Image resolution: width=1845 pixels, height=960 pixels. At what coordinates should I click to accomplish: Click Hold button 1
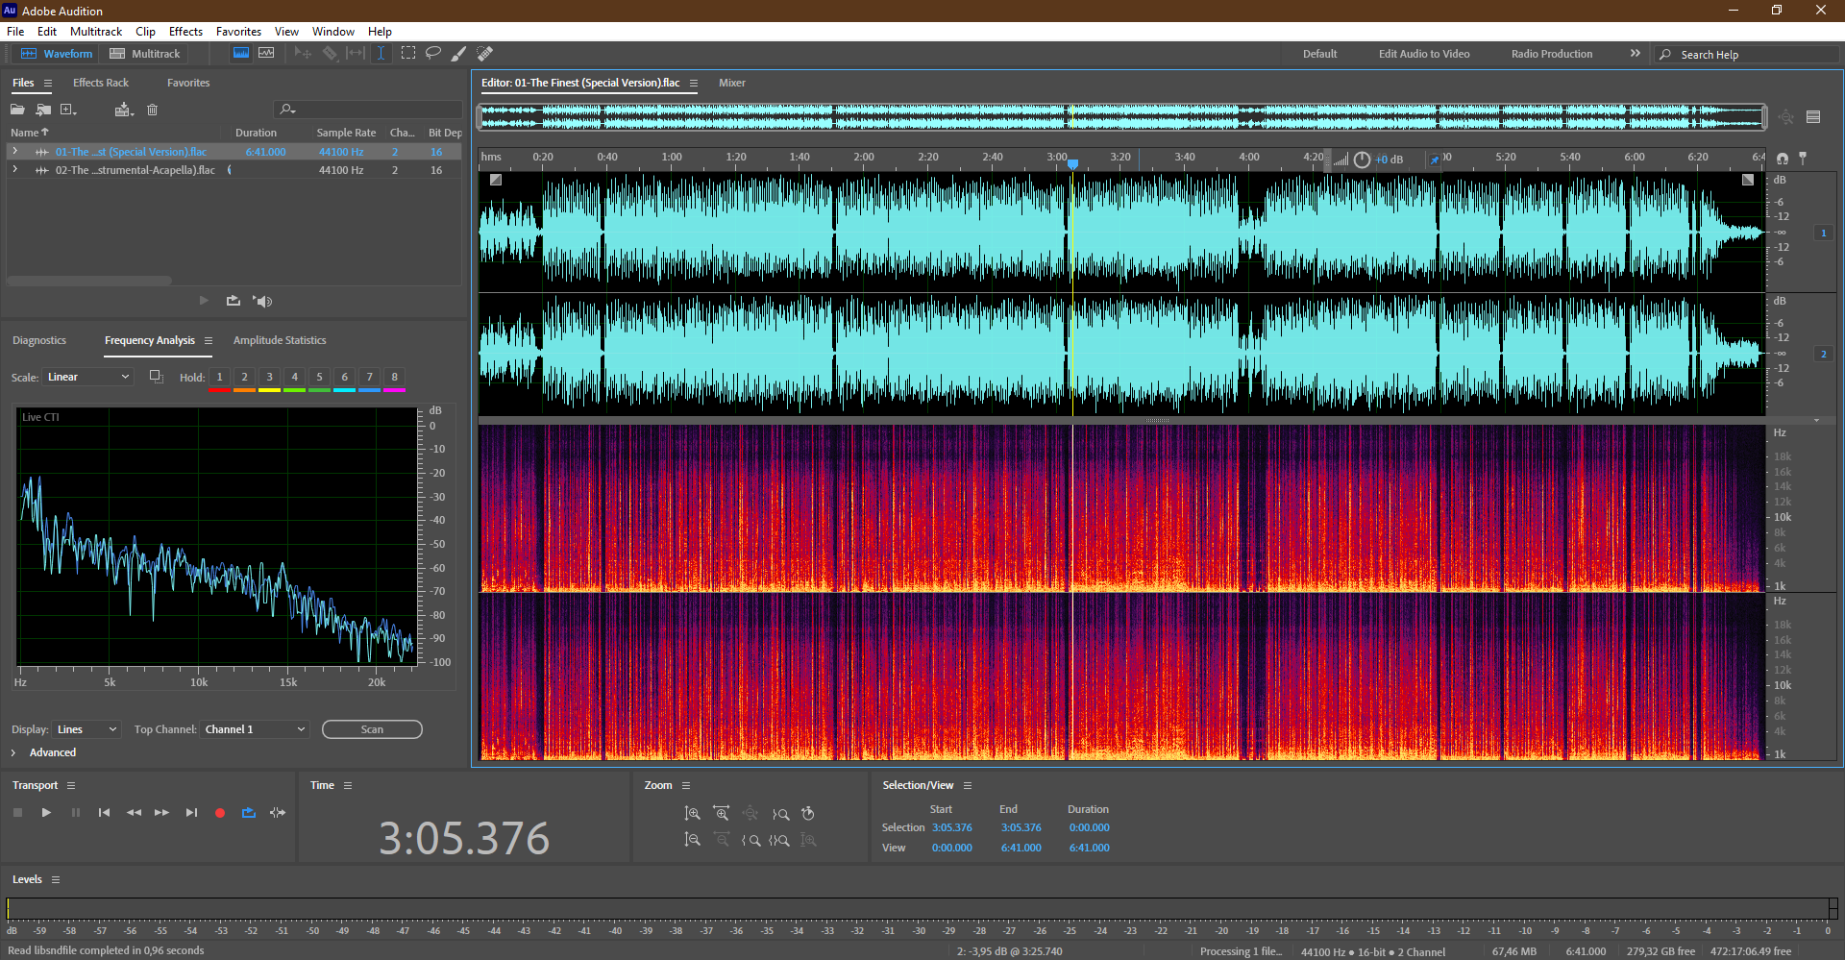219,378
